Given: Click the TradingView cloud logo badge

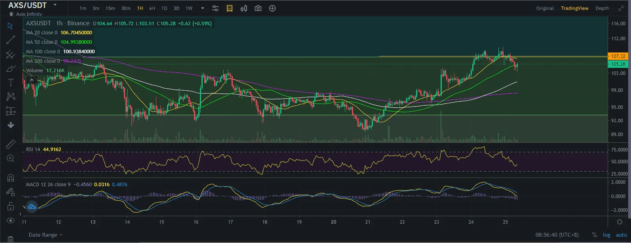Looking at the screenshot, I should tap(32, 206).
